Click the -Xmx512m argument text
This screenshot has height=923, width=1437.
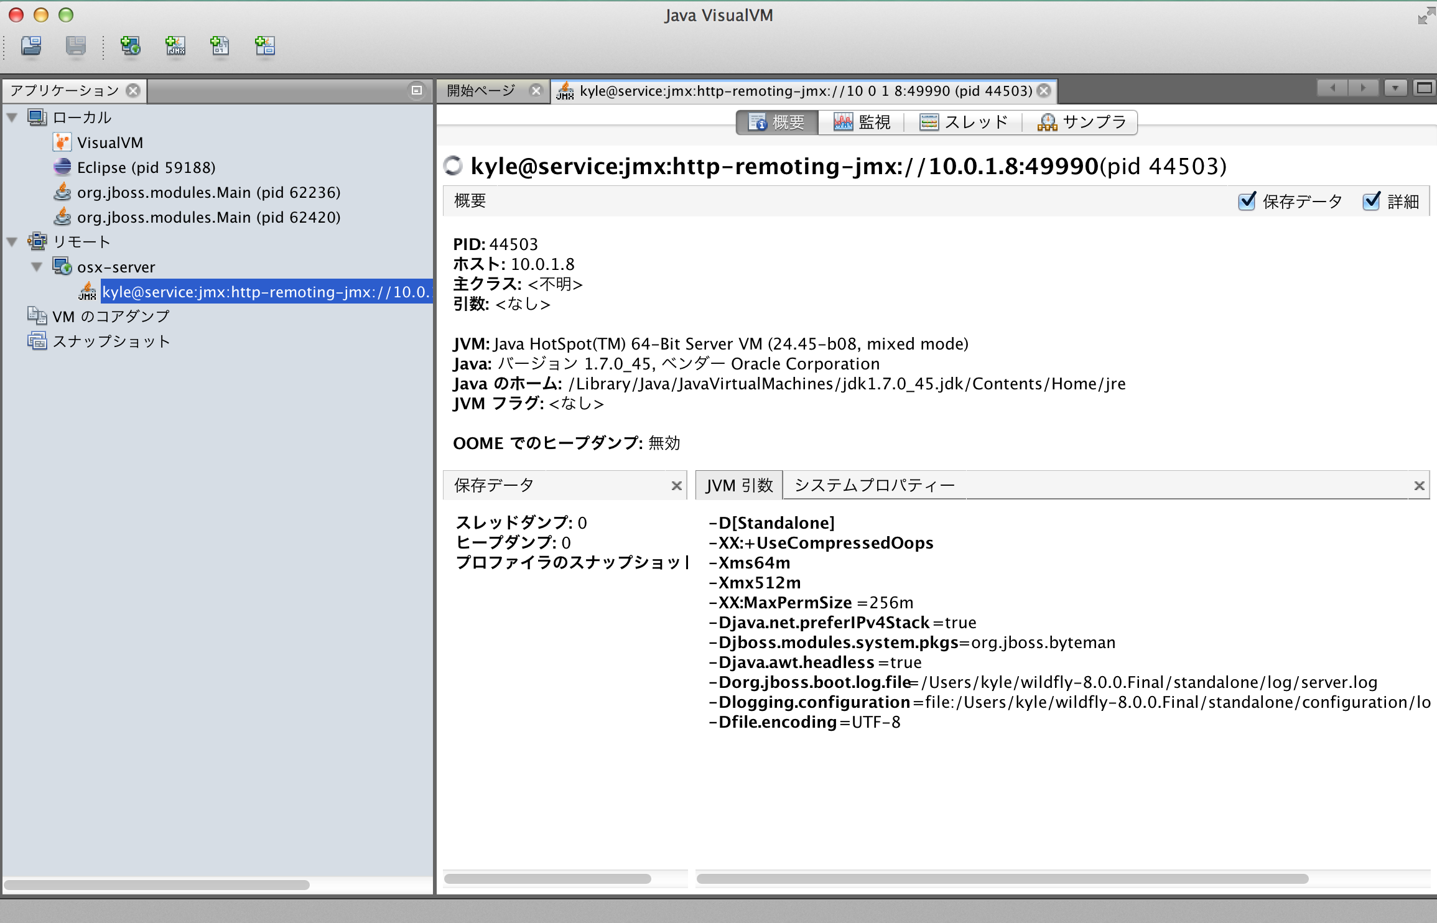tap(755, 583)
